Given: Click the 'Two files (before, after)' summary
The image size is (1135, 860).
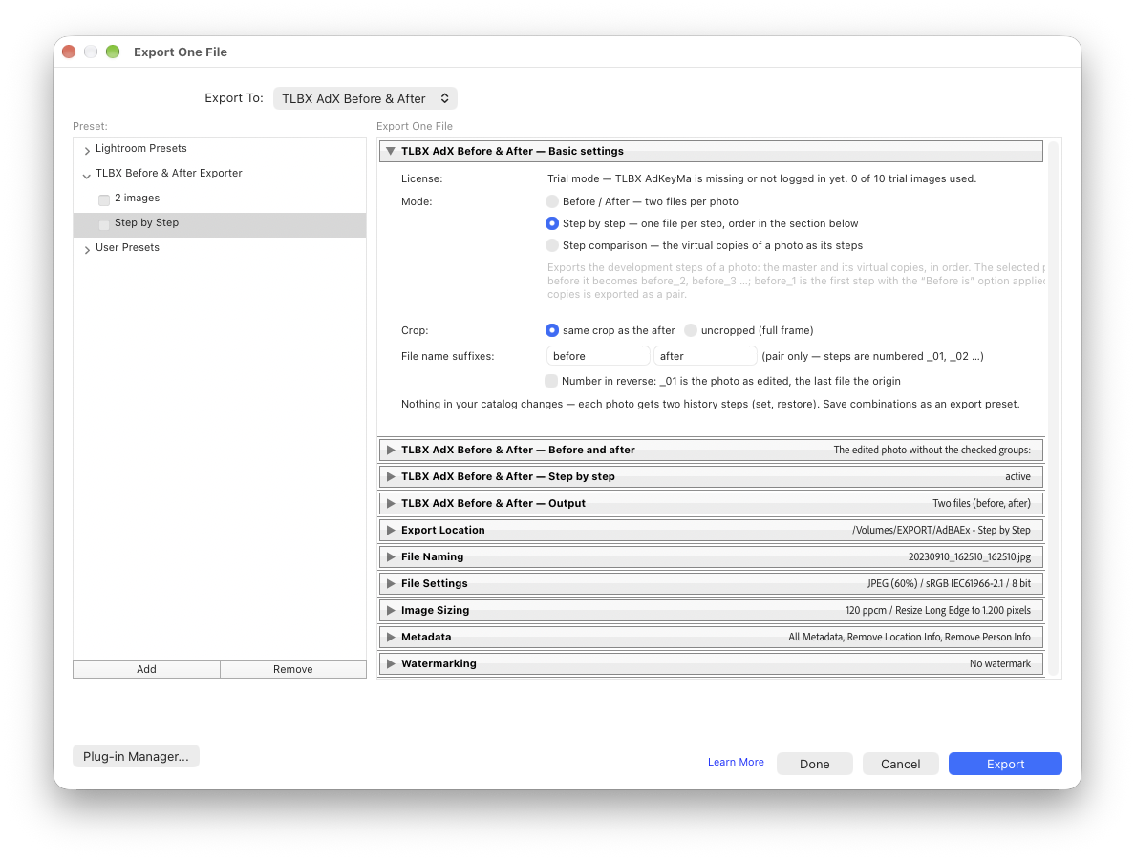Looking at the screenshot, I should coord(981,503).
